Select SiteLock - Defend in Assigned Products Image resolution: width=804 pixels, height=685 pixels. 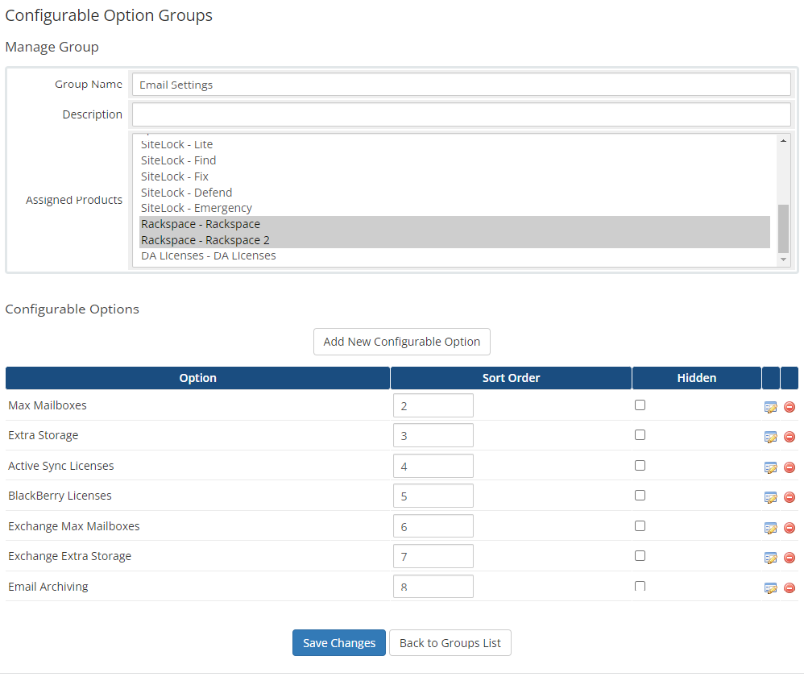tap(455, 193)
